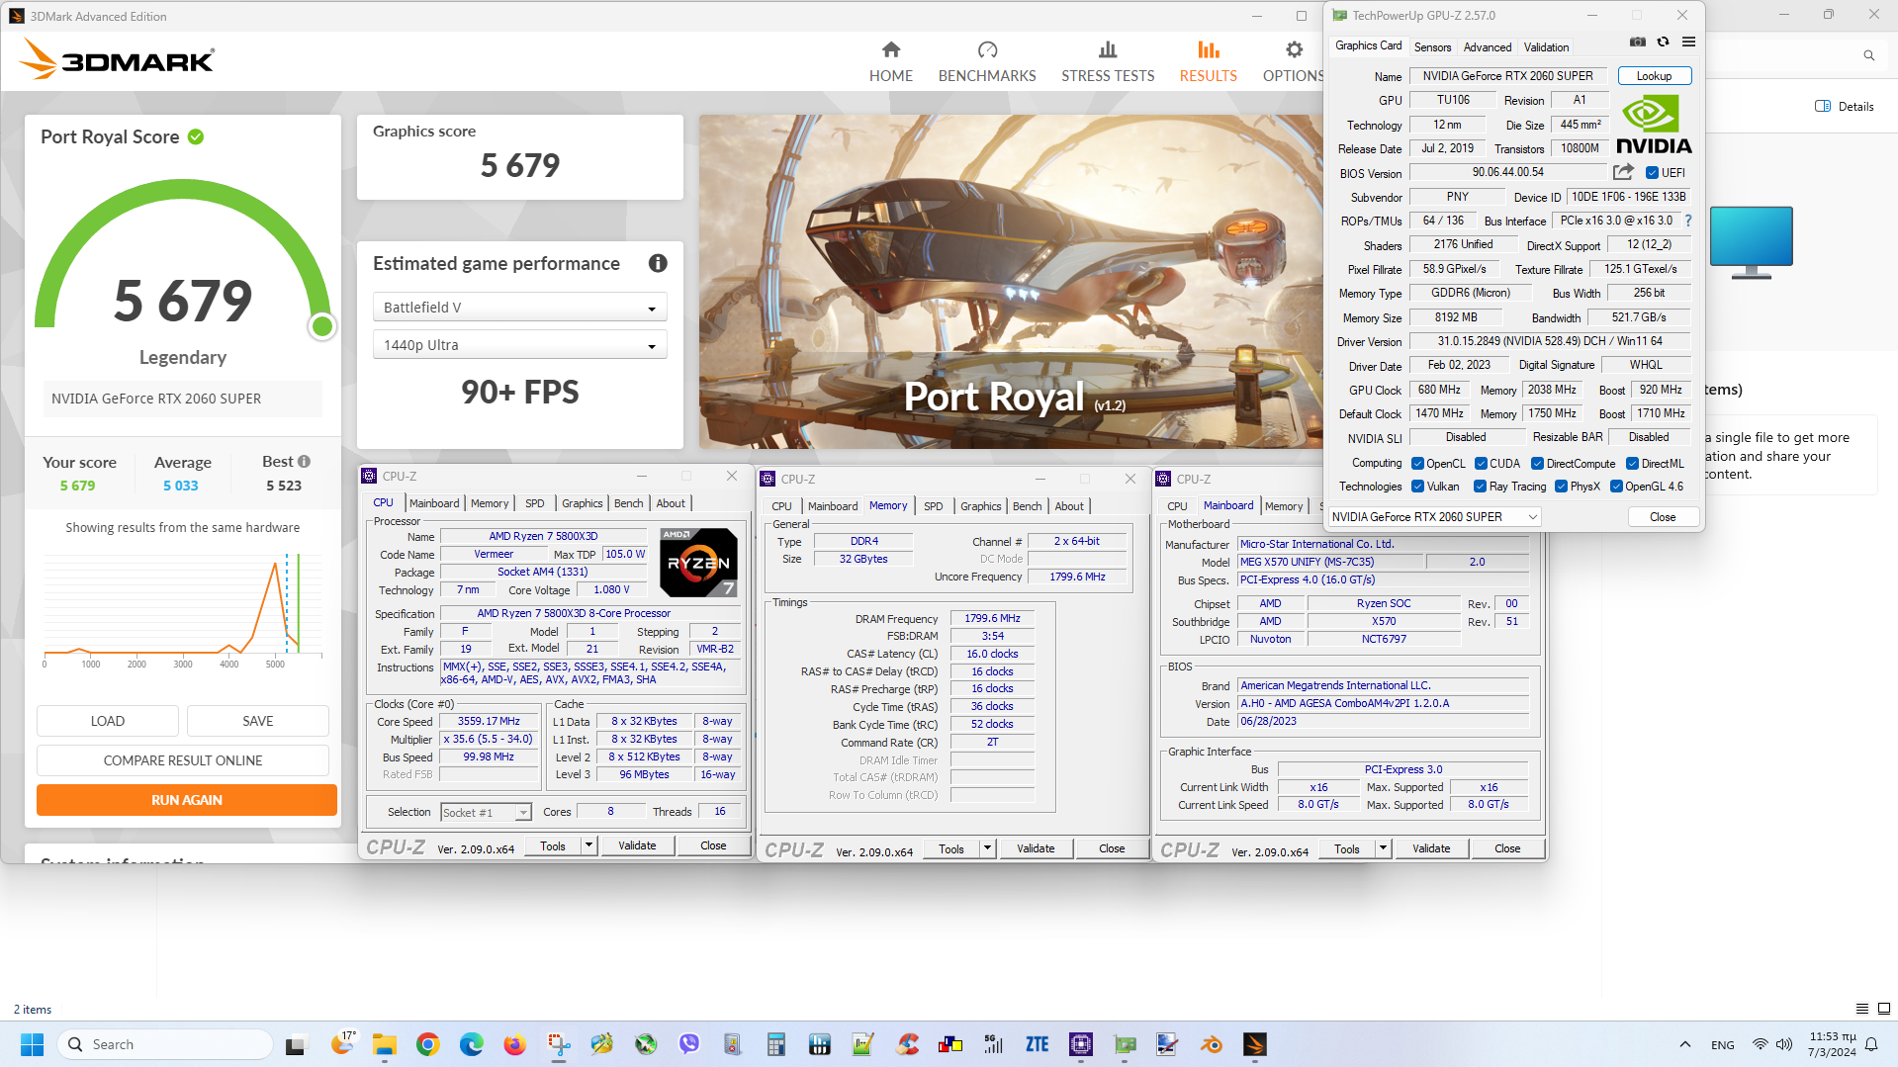Expand Tools arrow in CPU-Z Mainboard window
The width and height of the screenshot is (1898, 1067).
point(1383,848)
